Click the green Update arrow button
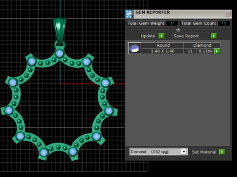Image resolution: width=237 pixels, height=177 pixels. tap(161, 36)
